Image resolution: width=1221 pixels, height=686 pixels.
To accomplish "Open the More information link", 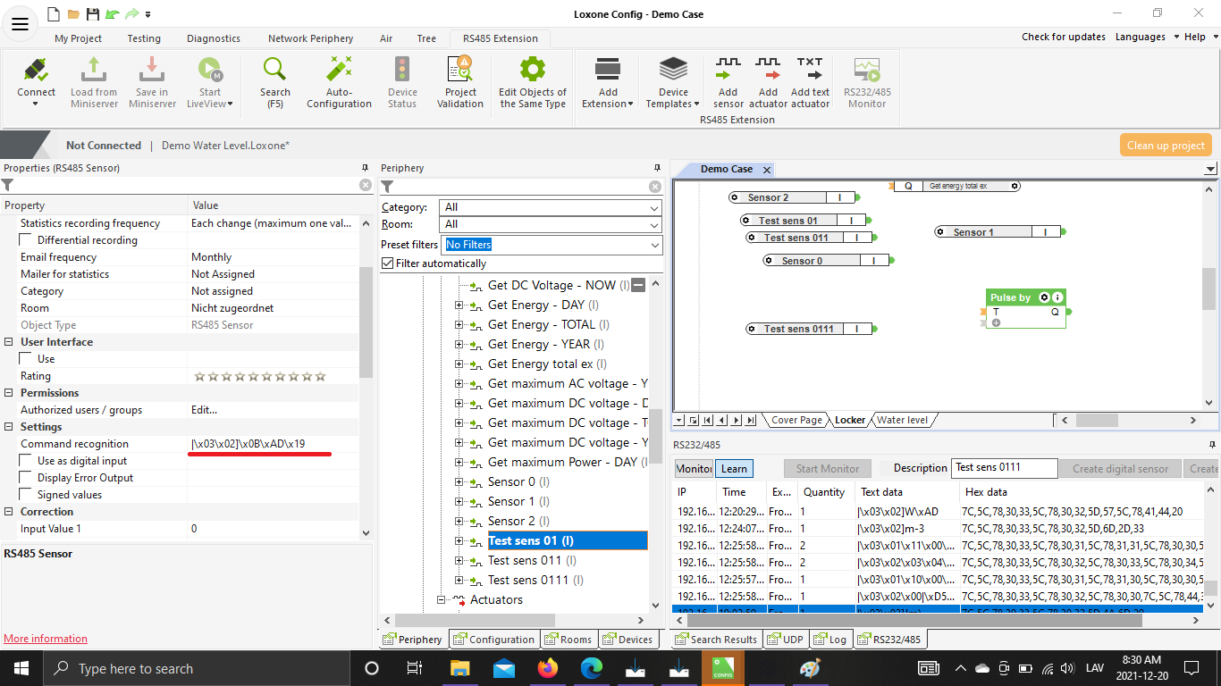I will [x=46, y=639].
